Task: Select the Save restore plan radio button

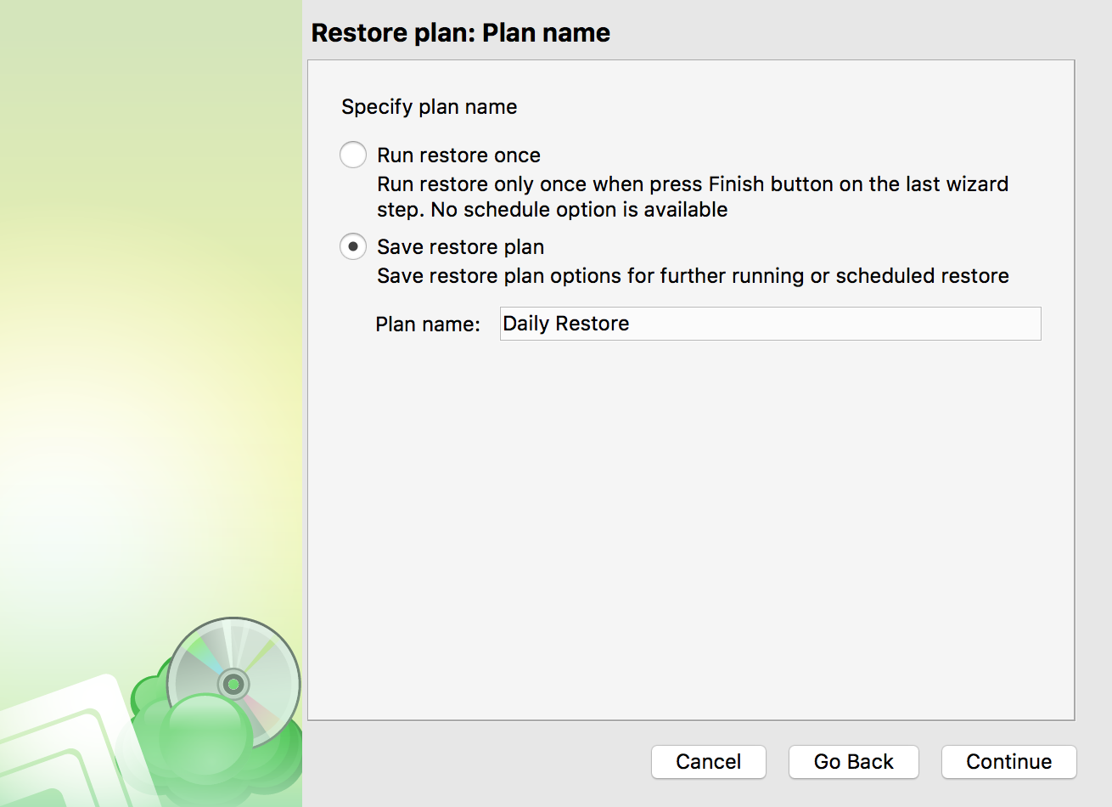Action: click(x=353, y=247)
